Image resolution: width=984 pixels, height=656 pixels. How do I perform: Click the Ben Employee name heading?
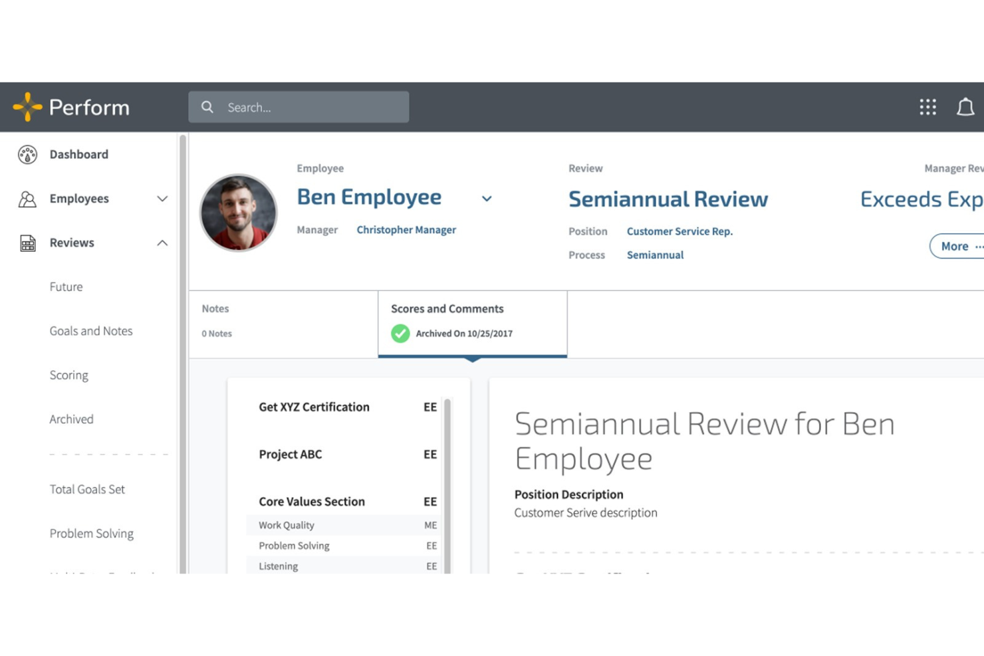[x=369, y=197]
